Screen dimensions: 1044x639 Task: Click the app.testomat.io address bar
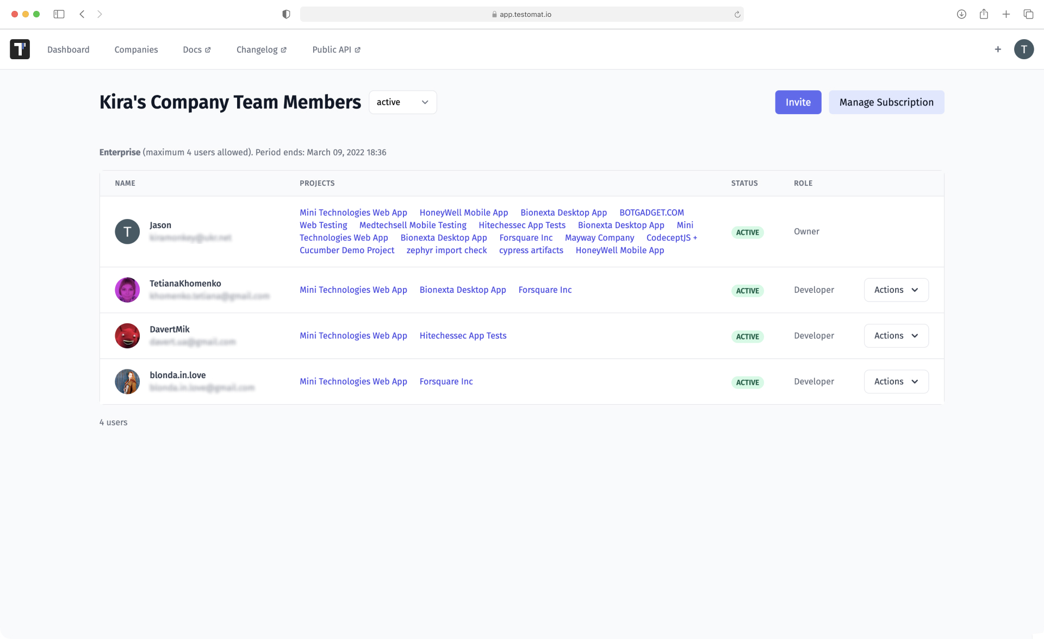(522, 14)
